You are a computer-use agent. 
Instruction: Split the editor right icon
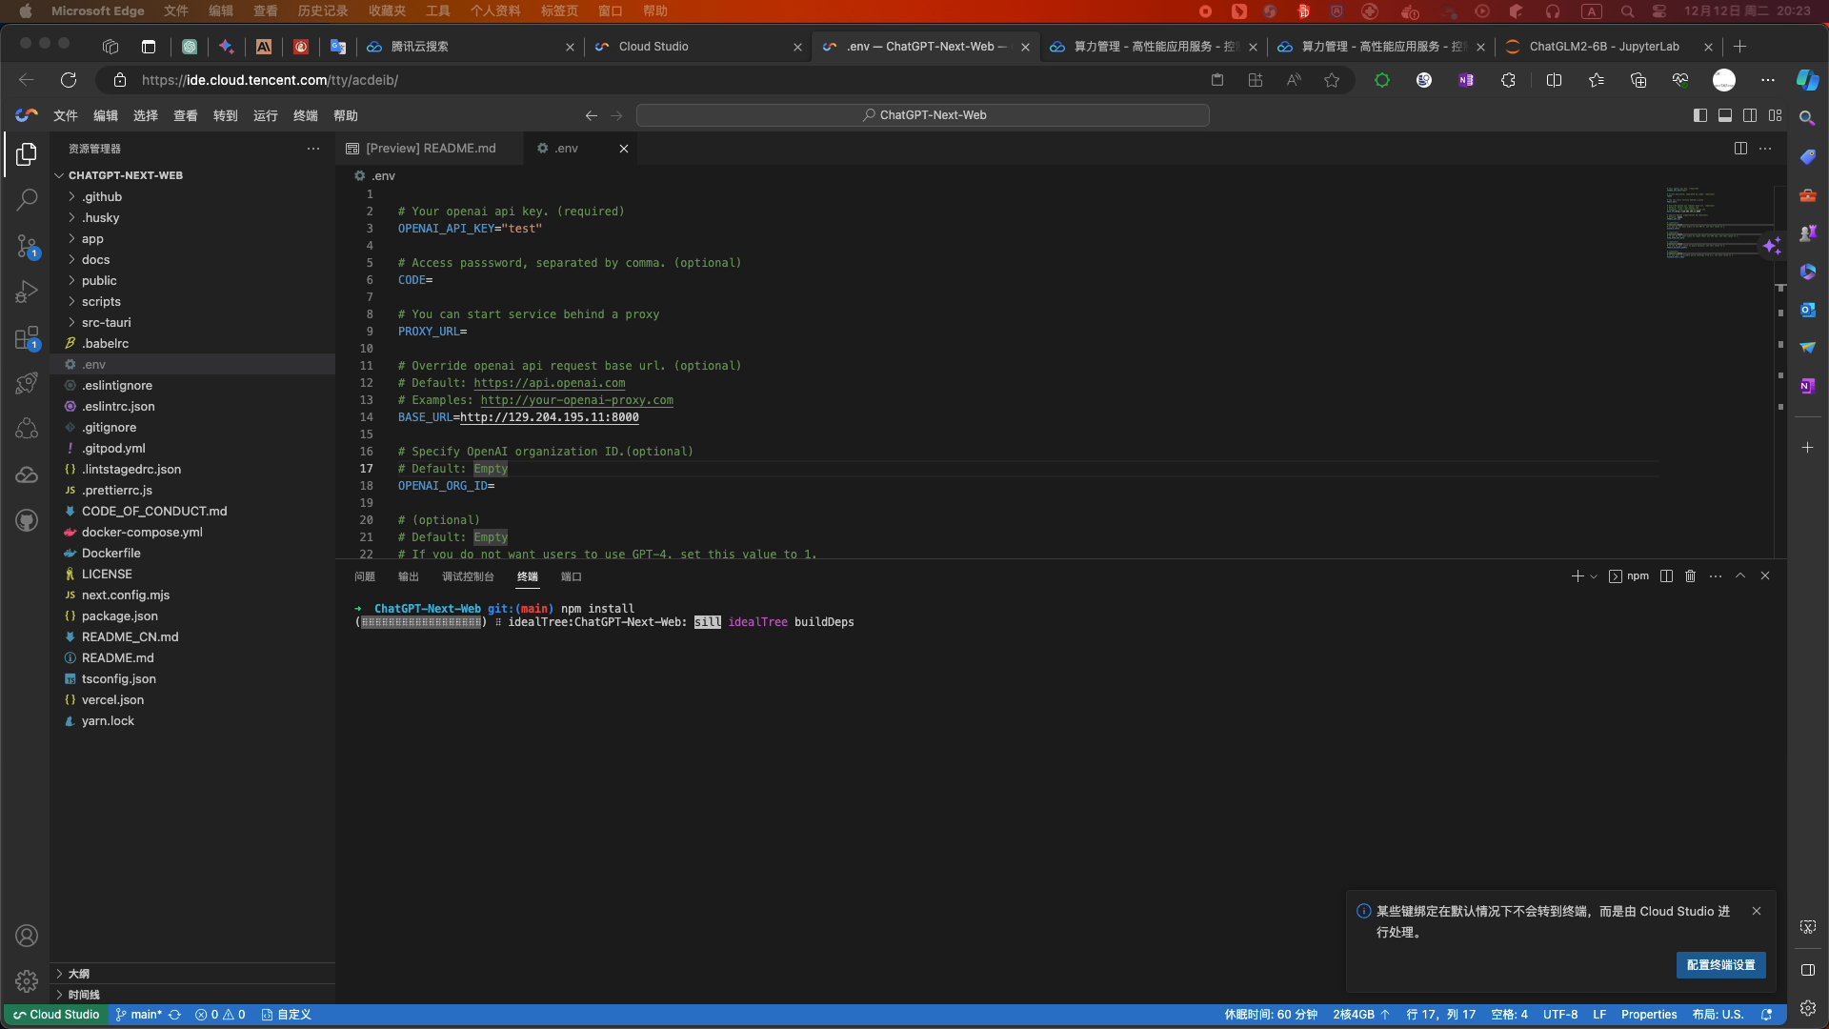tap(1740, 149)
